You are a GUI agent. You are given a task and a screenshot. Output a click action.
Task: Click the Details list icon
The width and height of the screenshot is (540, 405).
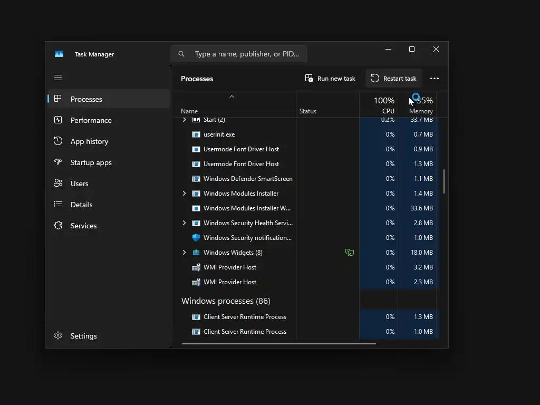point(58,204)
